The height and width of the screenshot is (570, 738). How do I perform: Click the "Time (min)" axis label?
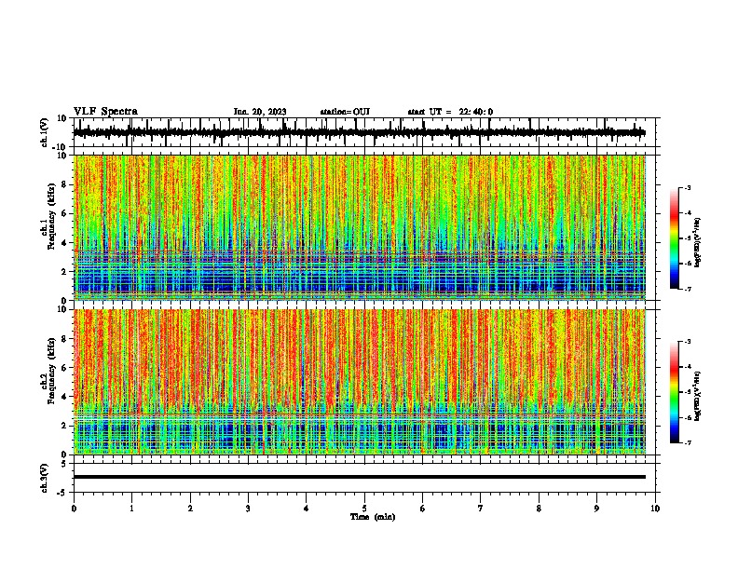373,517
